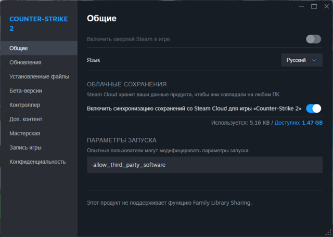
Task: Open the Обновления section
Action: 25,62
